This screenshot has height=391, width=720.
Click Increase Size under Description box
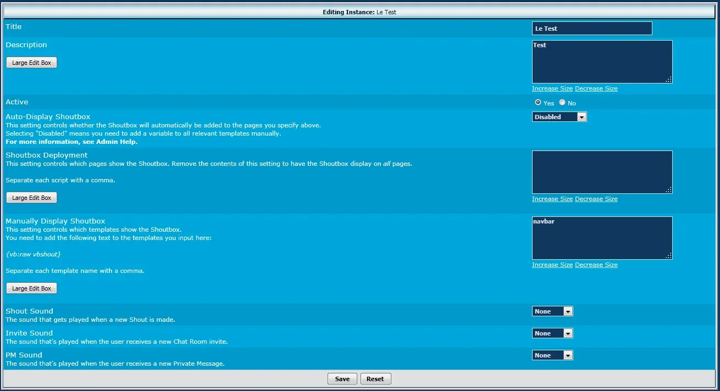[x=552, y=88]
